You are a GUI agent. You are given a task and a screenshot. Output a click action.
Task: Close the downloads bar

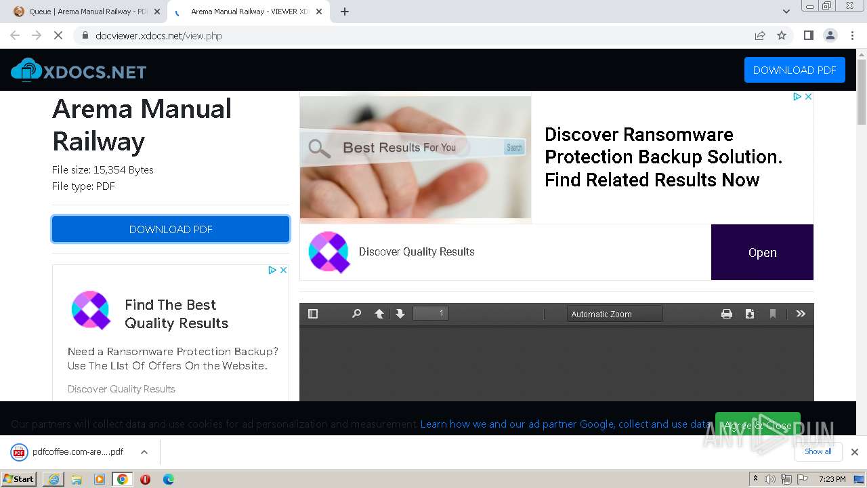[x=855, y=452]
